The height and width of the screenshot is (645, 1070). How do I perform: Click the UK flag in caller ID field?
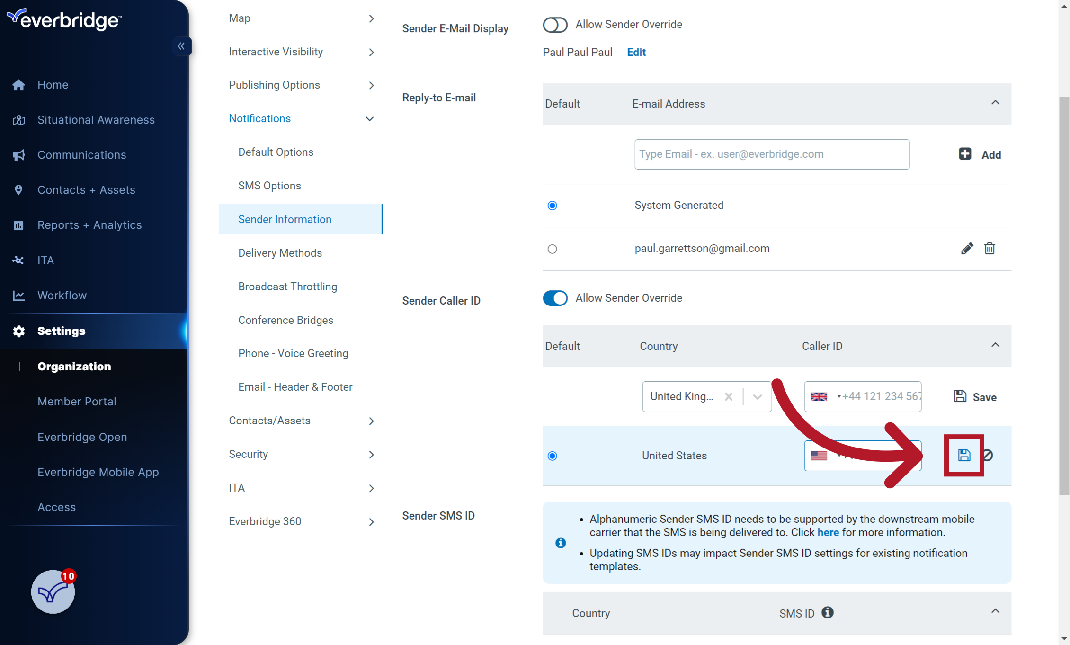click(x=819, y=397)
